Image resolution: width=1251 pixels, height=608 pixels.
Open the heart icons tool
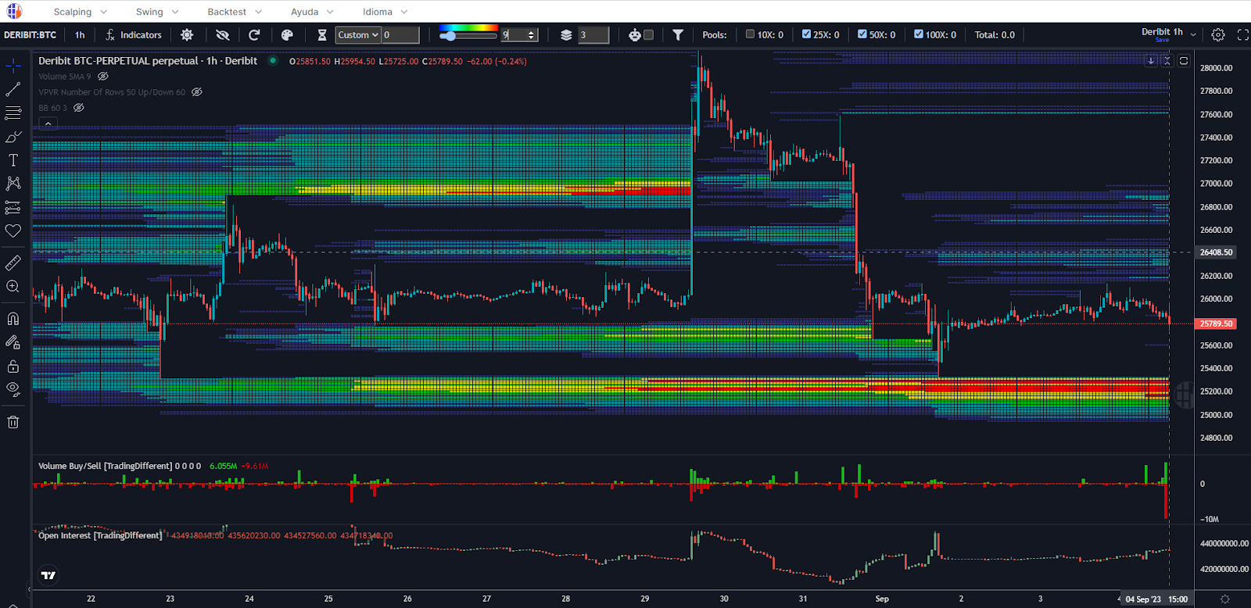[13, 231]
